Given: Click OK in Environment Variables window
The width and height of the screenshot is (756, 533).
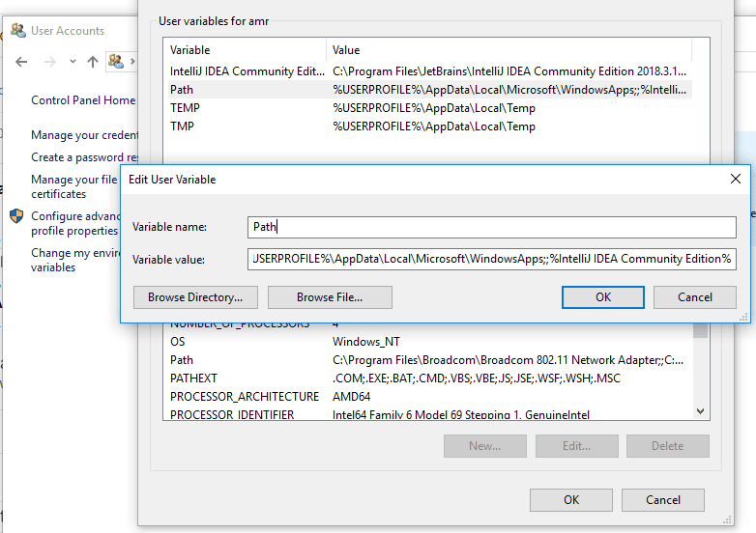Looking at the screenshot, I should click(571, 500).
